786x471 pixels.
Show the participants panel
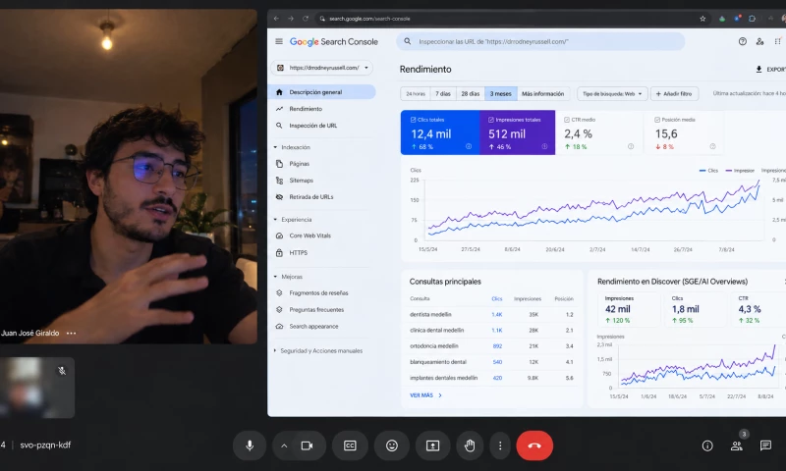pyautogui.click(x=736, y=445)
